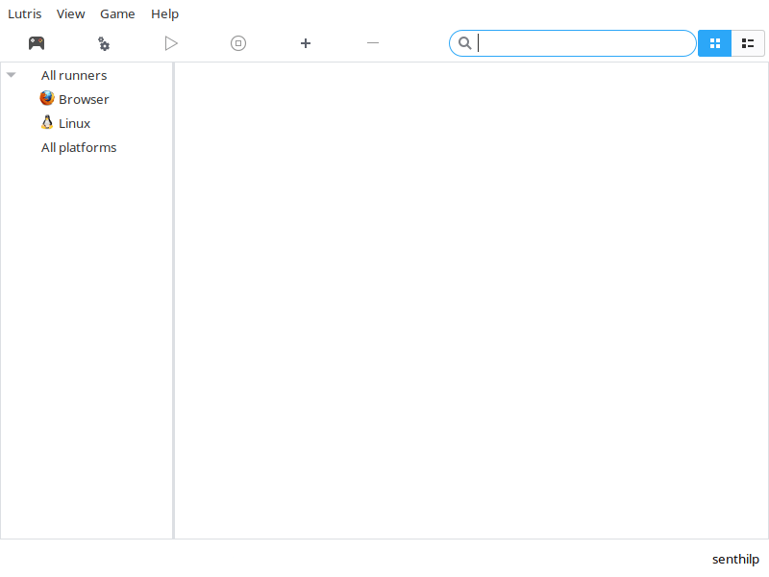
Task: Click the senthilp username in status bar
Action: coord(735,559)
